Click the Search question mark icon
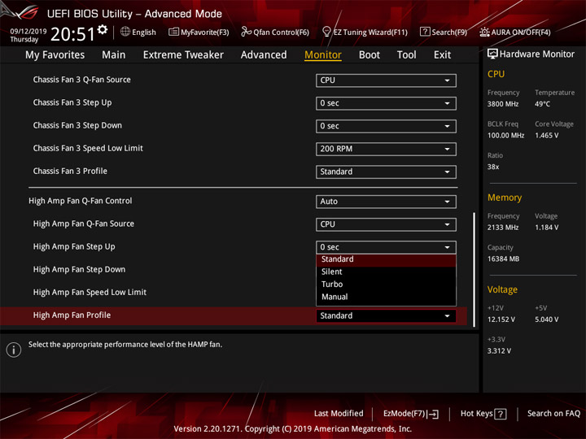The image size is (586, 439). 425,32
